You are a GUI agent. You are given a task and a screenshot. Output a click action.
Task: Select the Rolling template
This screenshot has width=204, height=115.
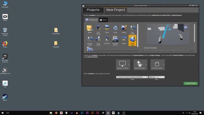(124, 29)
